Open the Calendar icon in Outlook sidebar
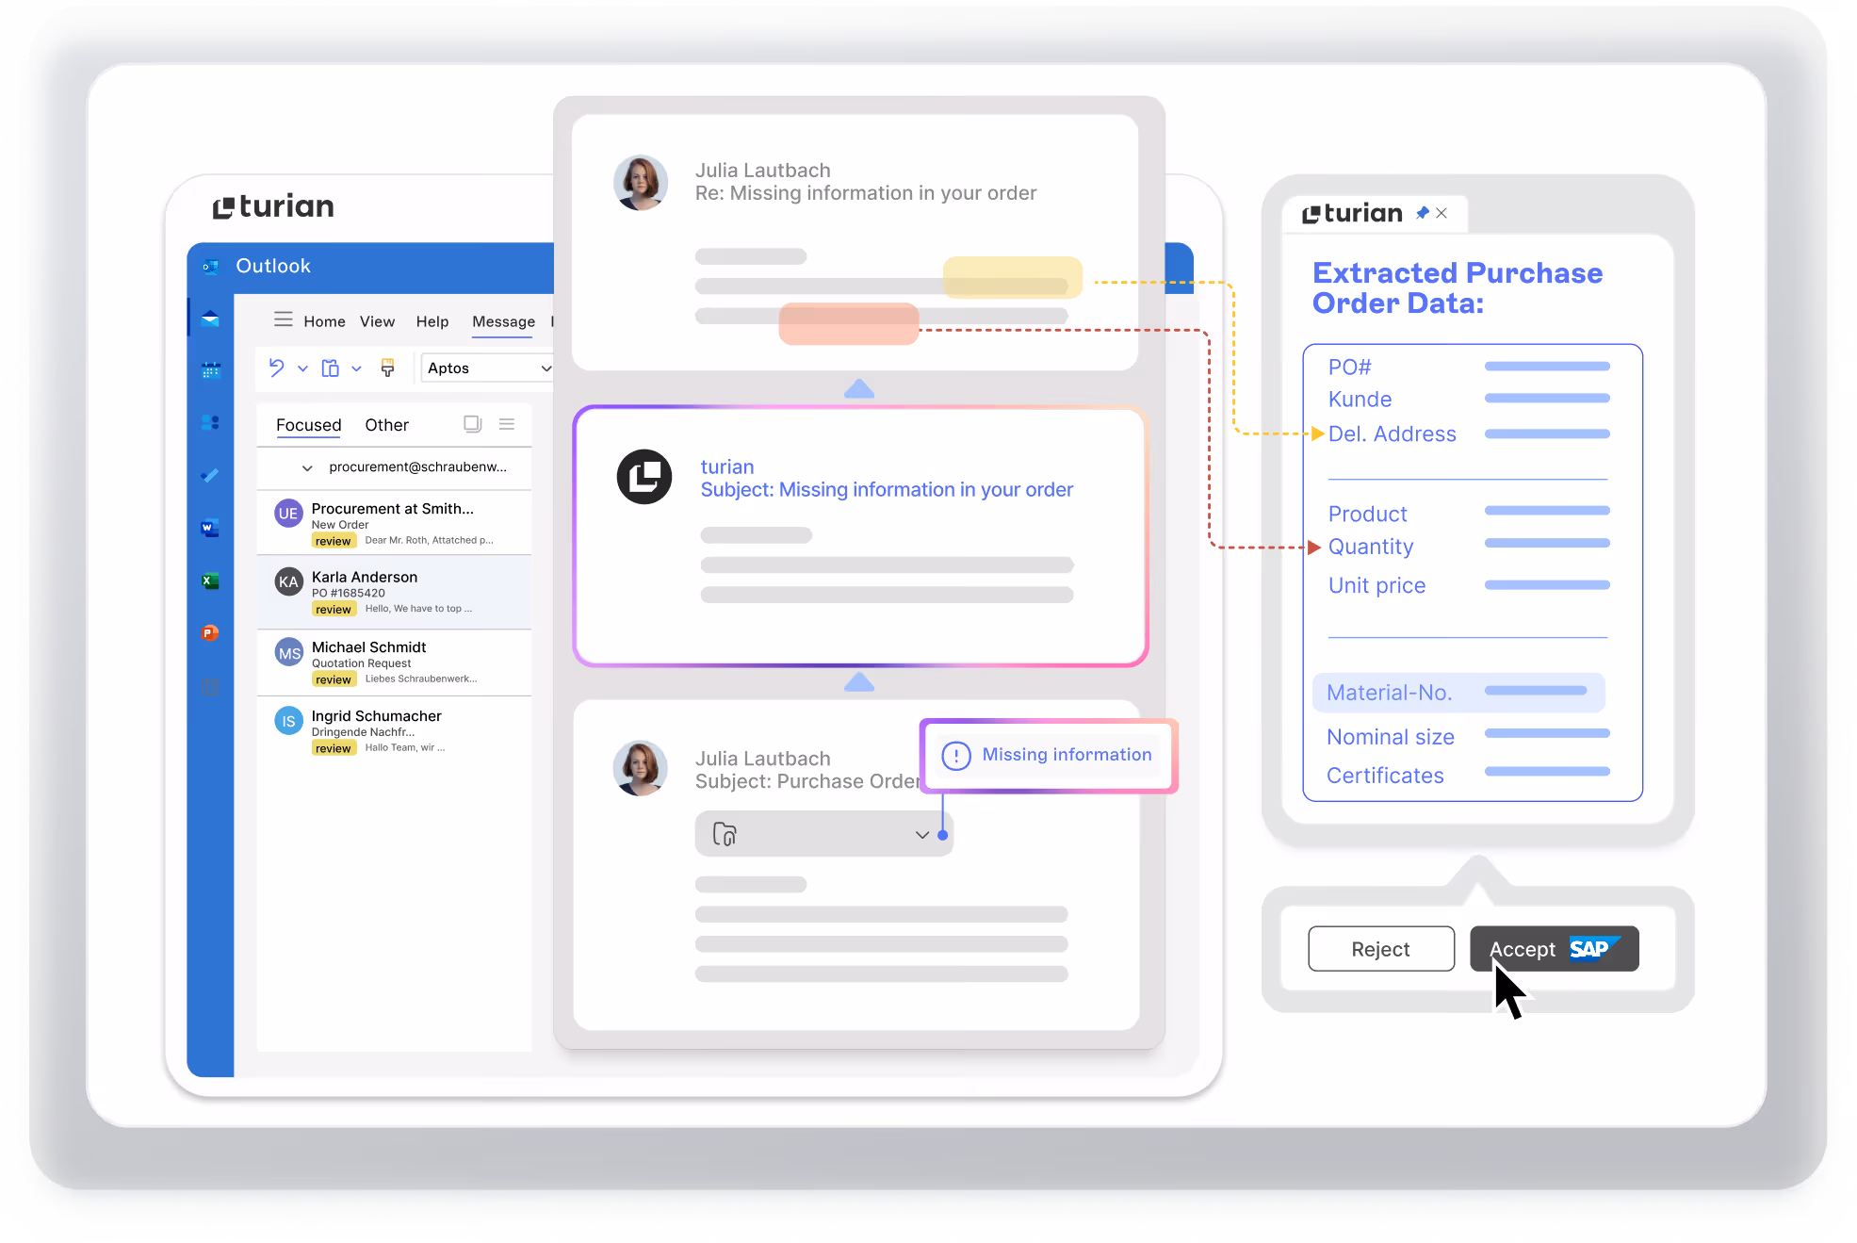Viewport: 1857px width, 1243px height. pos(210,370)
